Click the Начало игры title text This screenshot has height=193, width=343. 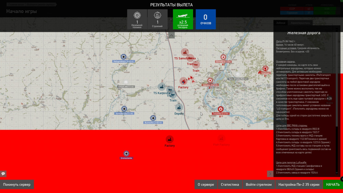(21, 11)
